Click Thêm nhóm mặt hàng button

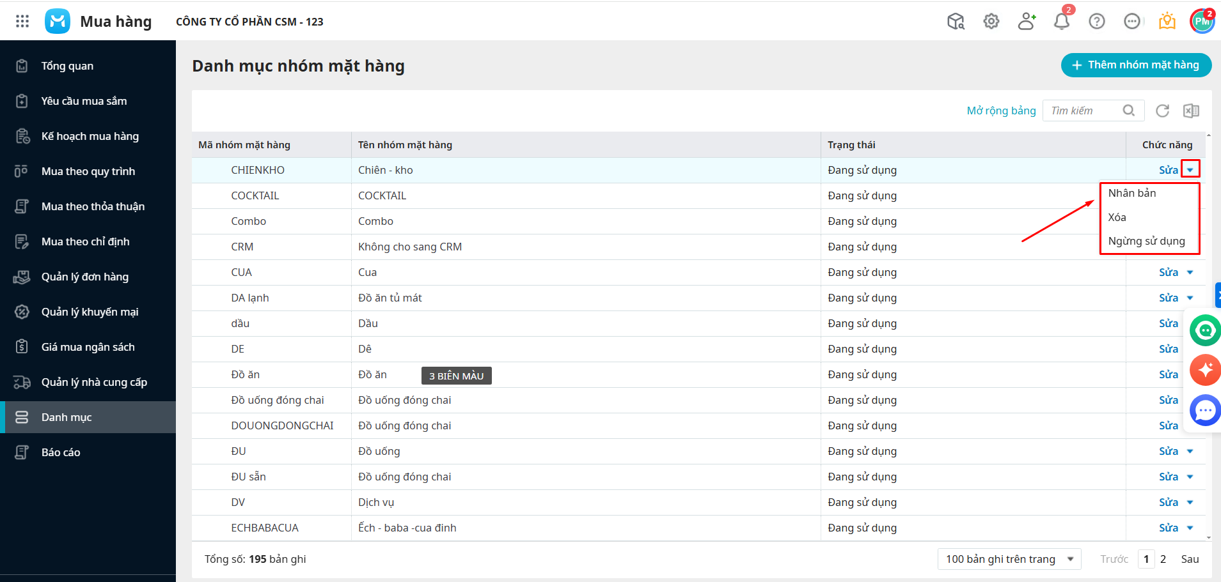[x=1136, y=65]
